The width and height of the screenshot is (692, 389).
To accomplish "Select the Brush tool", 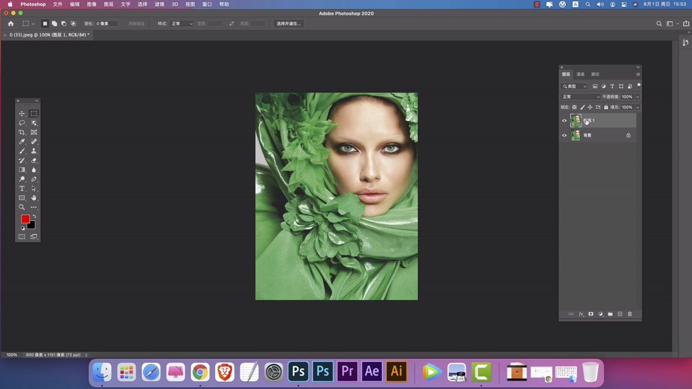I will 22,150.
